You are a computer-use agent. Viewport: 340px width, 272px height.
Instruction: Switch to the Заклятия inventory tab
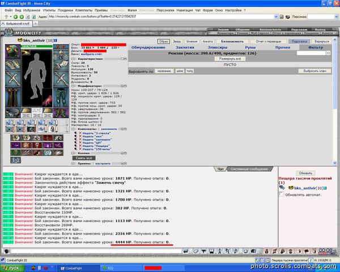coord(185,47)
